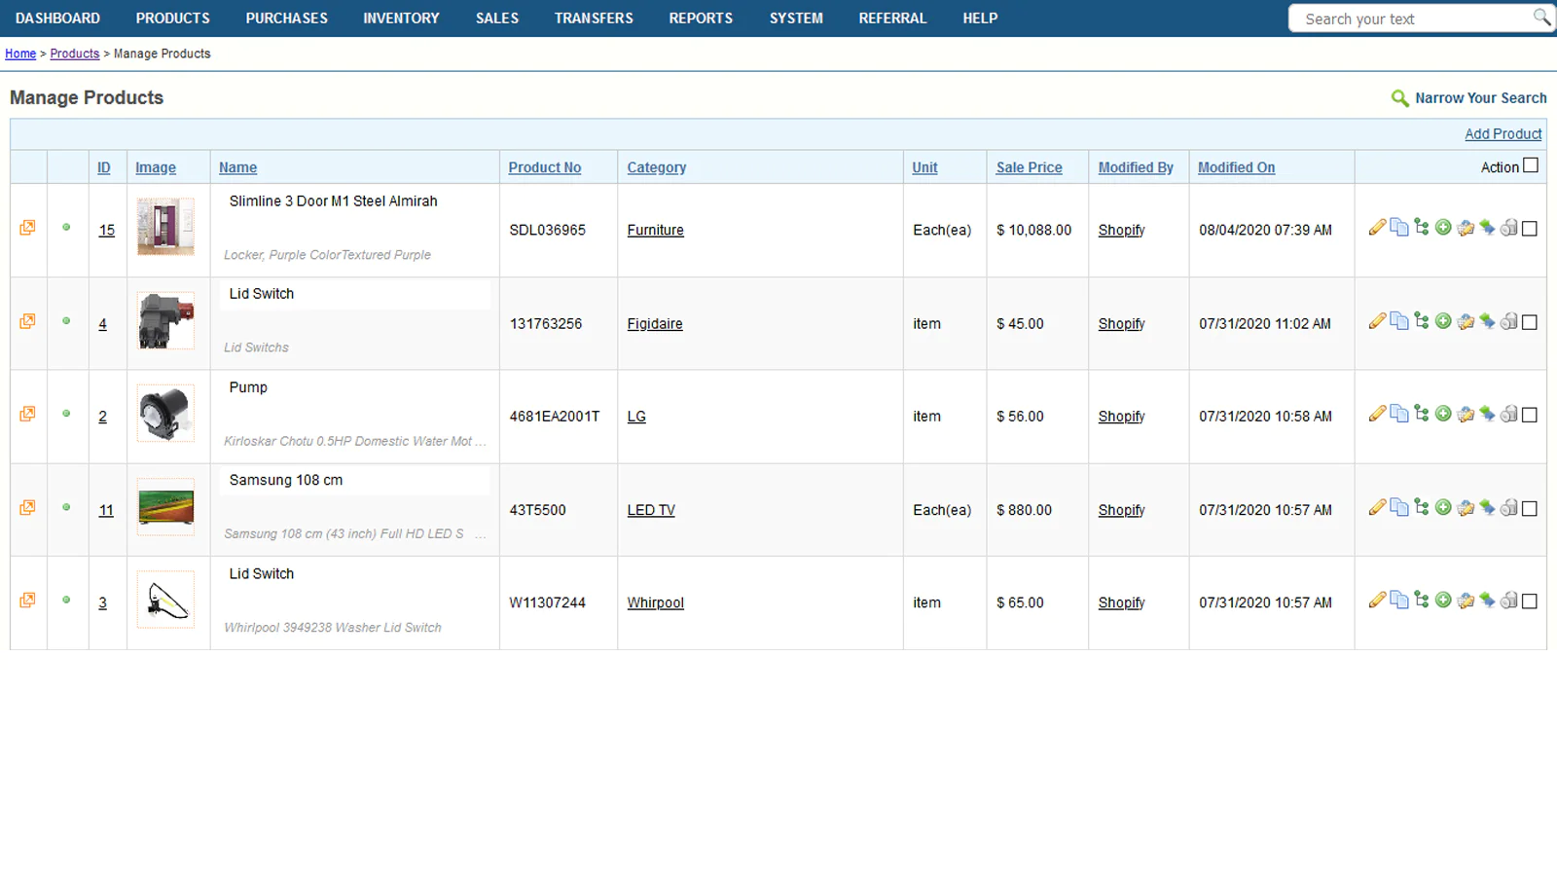This screenshot has height=876, width=1557.
Task: Open variants tree icon for Samsung 108 cm
Action: pyautogui.click(x=1422, y=506)
